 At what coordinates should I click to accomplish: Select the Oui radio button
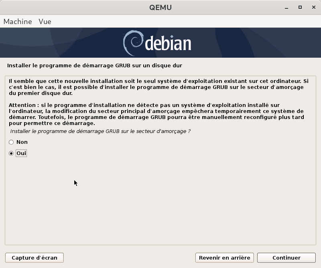click(x=11, y=153)
